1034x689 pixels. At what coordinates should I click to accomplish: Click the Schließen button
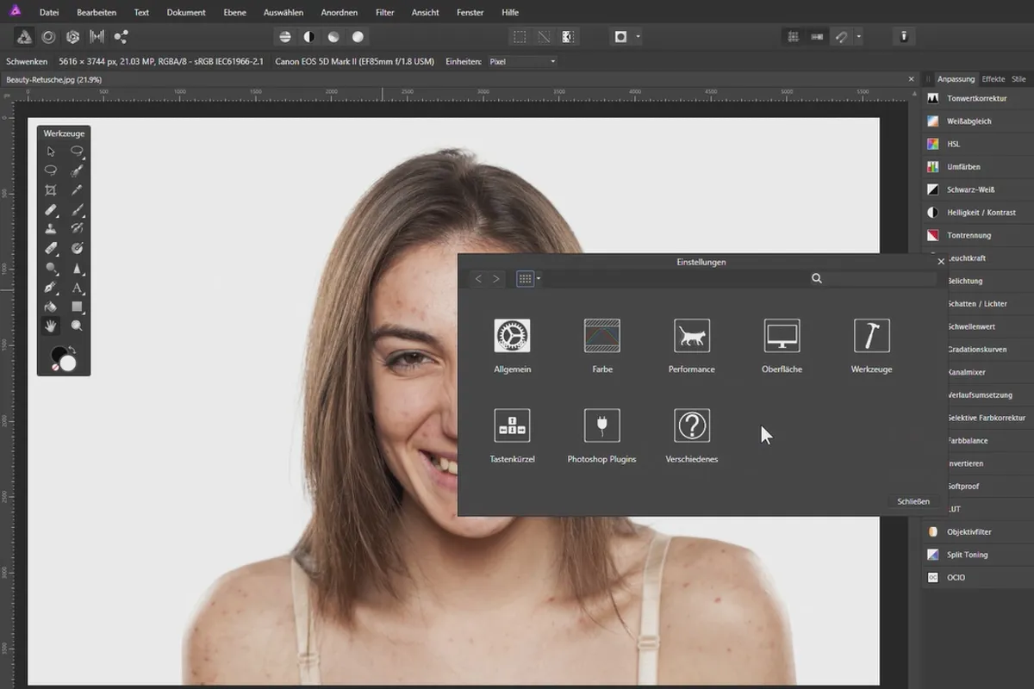pyautogui.click(x=913, y=501)
